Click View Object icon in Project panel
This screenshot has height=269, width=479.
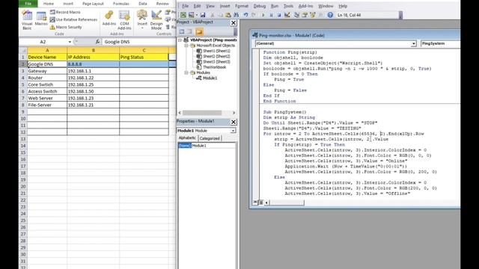click(x=189, y=31)
